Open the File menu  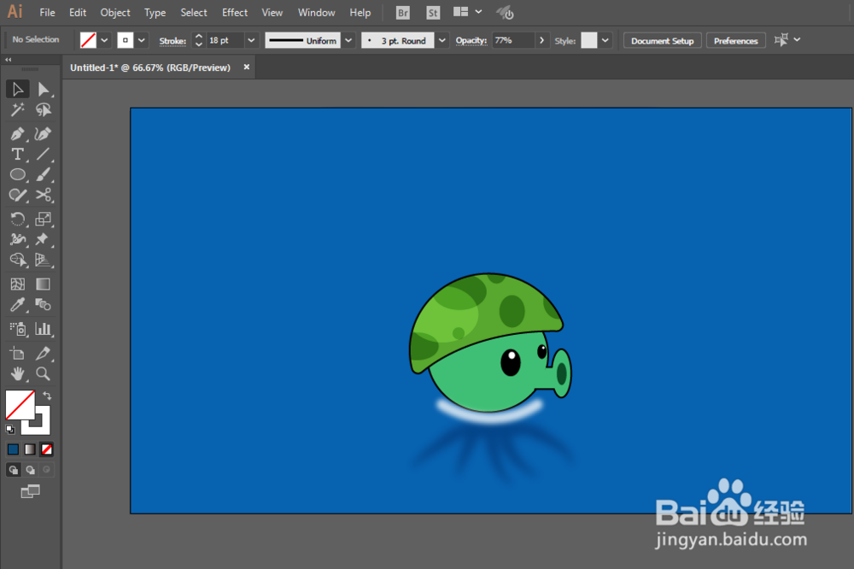pyautogui.click(x=47, y=13)
